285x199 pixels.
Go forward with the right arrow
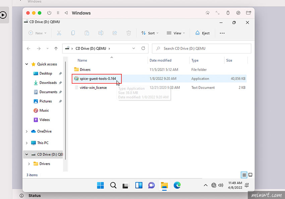pos(39,48)
